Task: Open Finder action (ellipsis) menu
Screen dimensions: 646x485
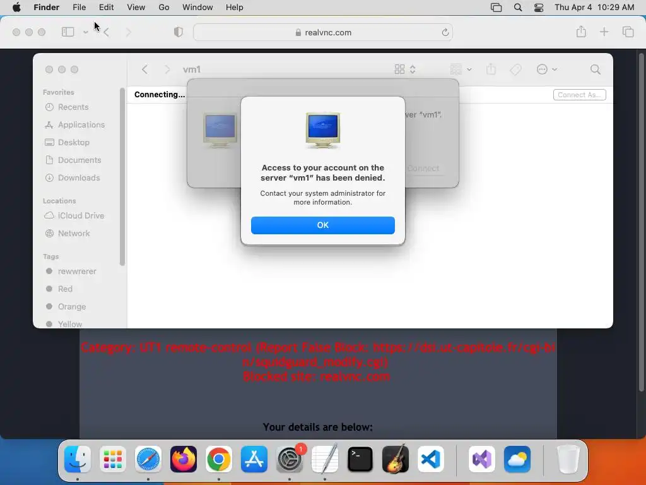Action: [547, 69]
